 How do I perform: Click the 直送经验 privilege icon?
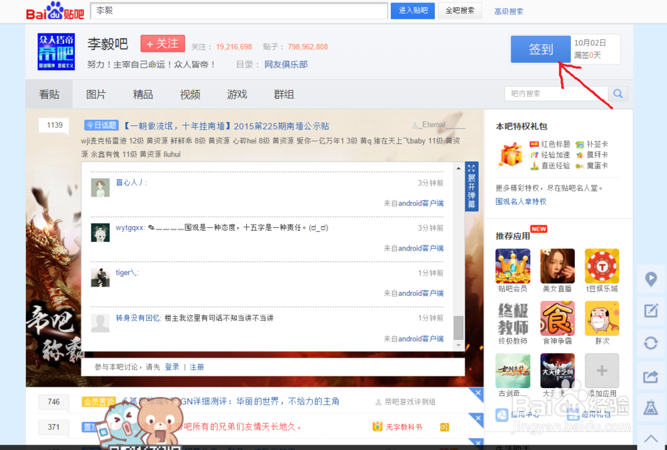coord(534,165)
